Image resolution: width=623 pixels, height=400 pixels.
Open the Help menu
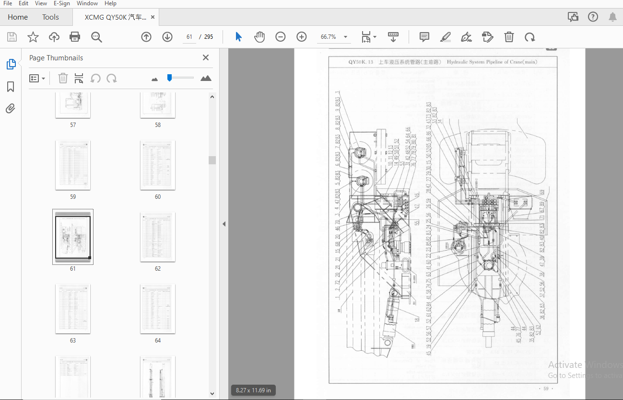[x=110, y=3]
